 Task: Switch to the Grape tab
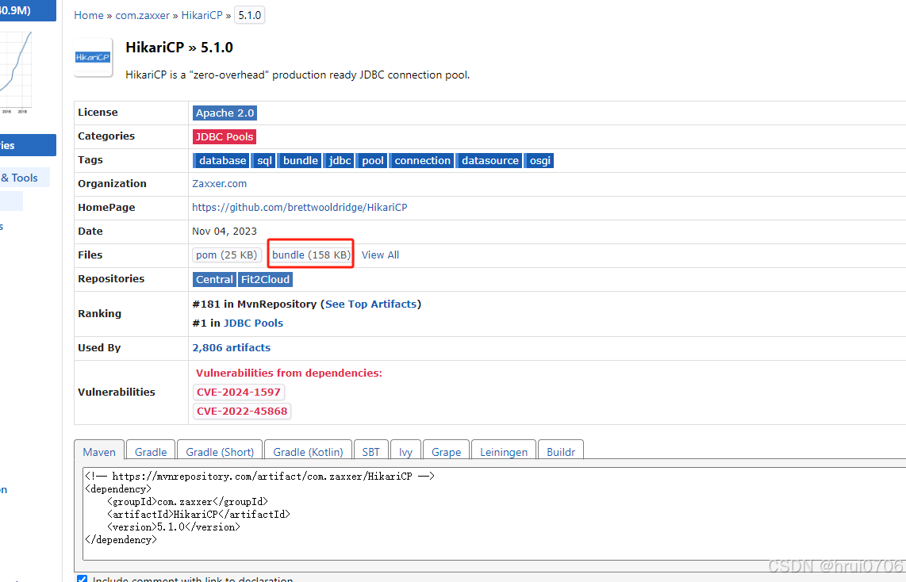pyautogui.click(x=446, y=451)
